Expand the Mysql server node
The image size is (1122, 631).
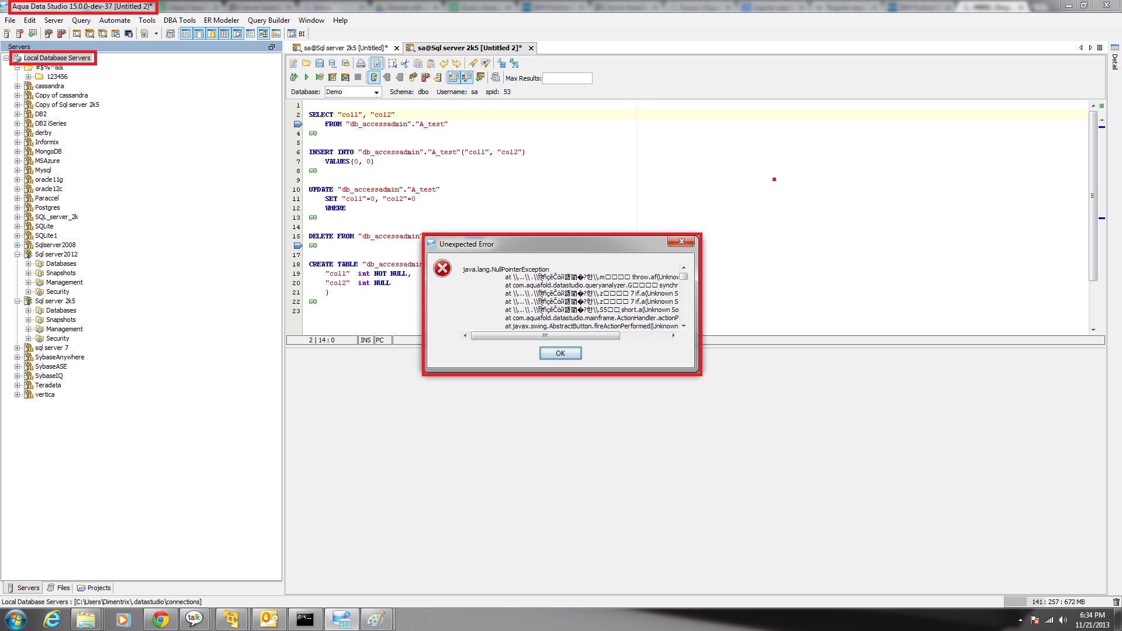(18, 170)
